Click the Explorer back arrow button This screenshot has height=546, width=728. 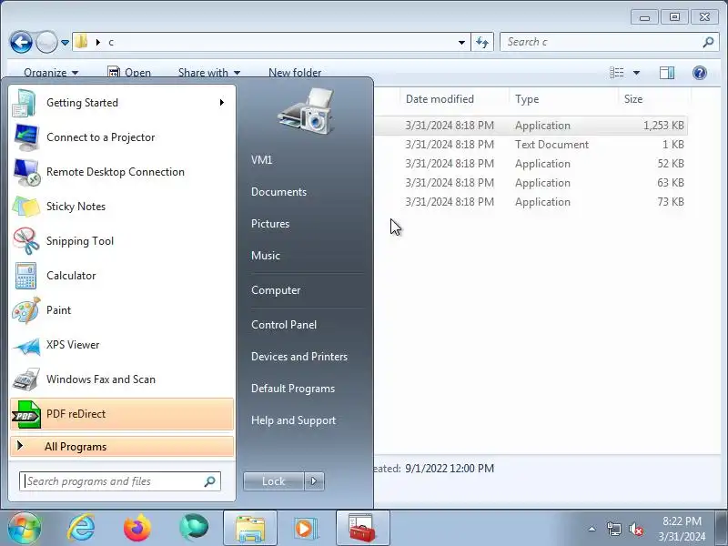click(21, 42)
